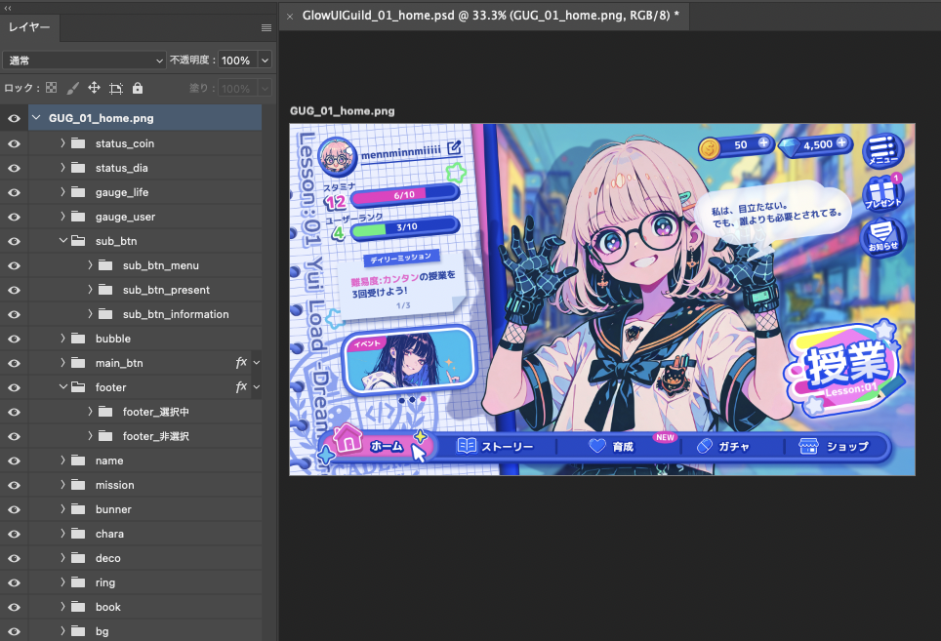The height and width of the screenshot is (641, 941).
Task: Expand the gauge_life layer group
Action: pos(62,192)
